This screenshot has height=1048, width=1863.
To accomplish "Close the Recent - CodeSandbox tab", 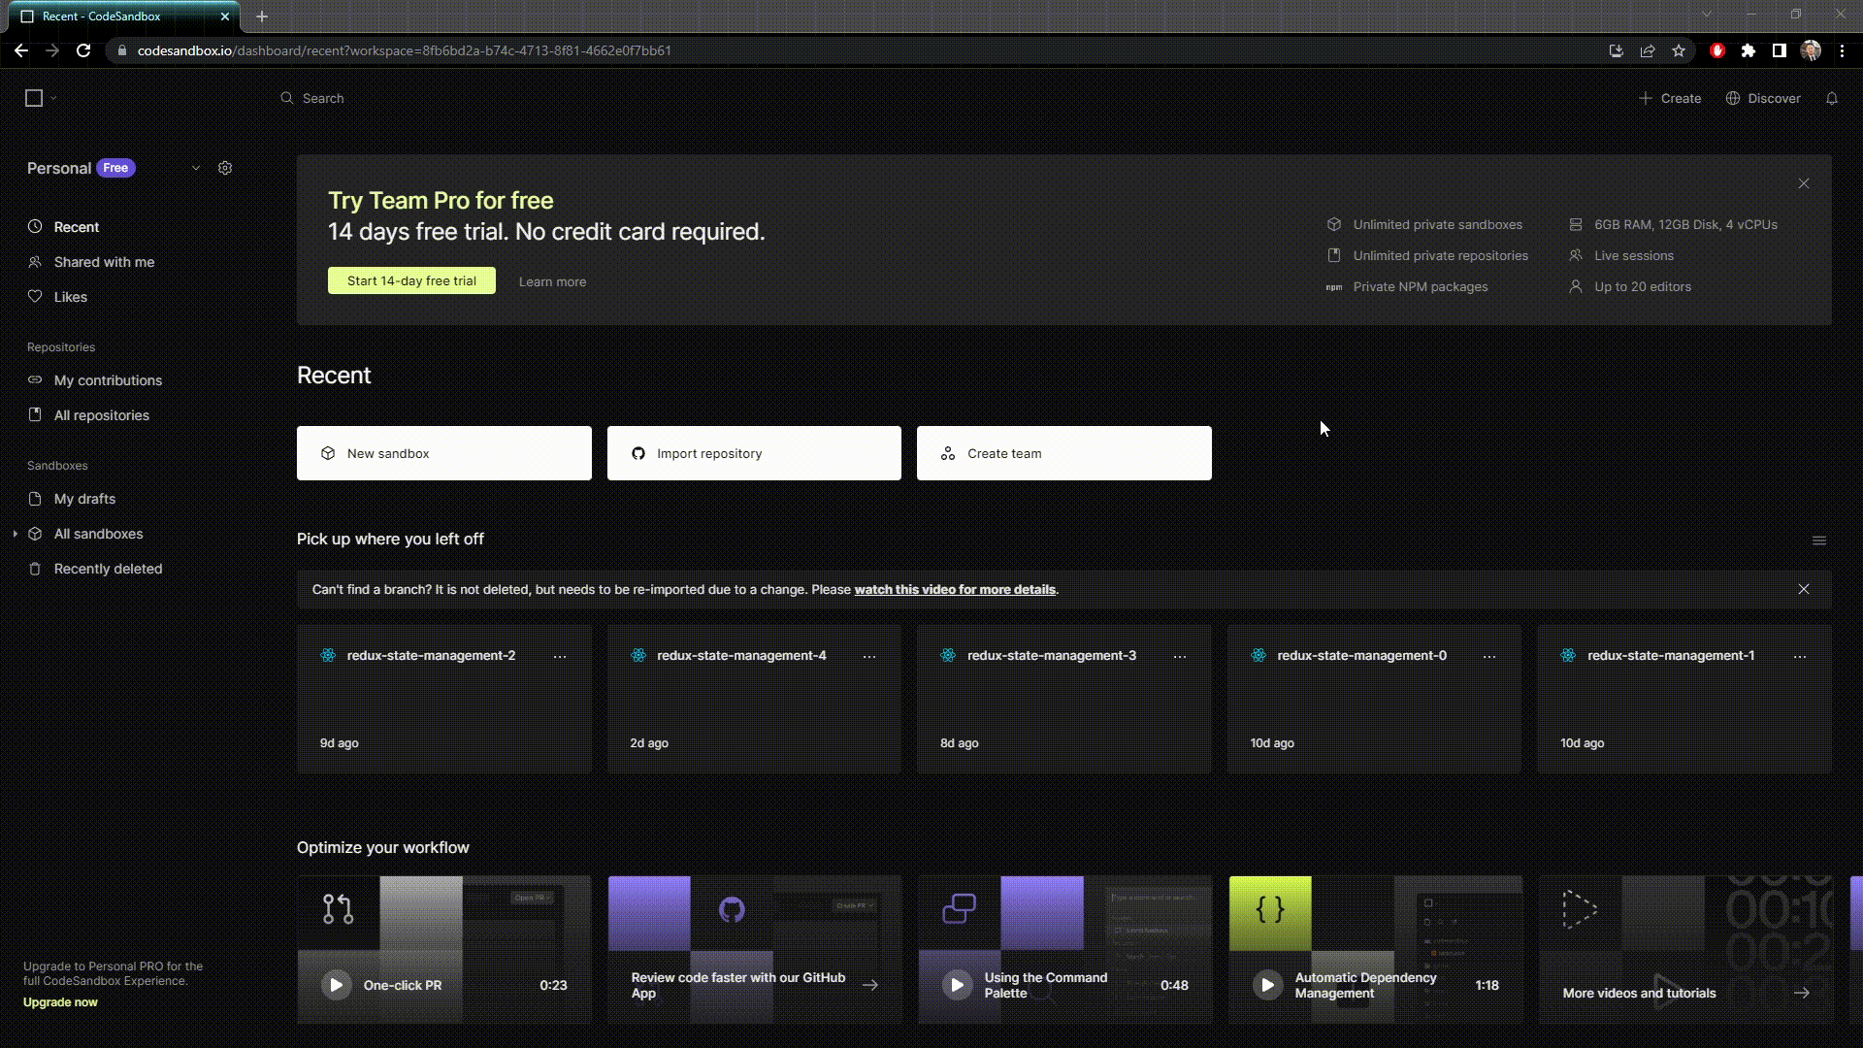I will (225, 16).
